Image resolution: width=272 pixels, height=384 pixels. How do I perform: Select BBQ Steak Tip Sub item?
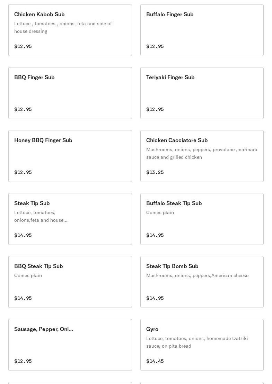[x=38, y=266]
